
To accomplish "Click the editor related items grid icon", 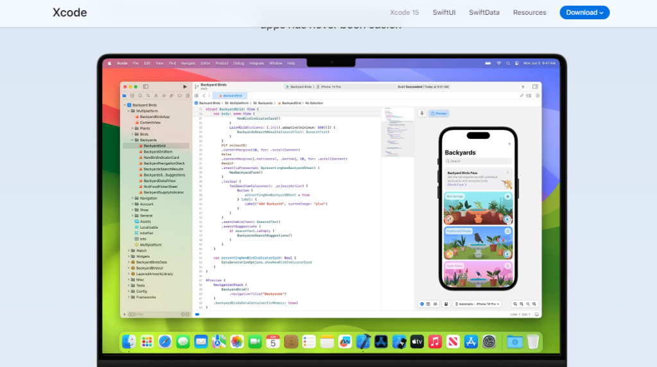I will coord(196,96).
